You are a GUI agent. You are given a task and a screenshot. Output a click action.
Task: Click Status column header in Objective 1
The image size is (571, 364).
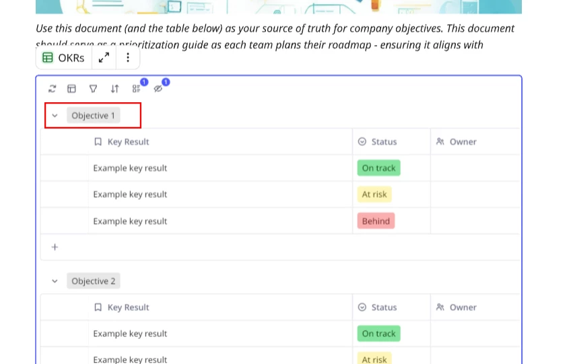391,141
